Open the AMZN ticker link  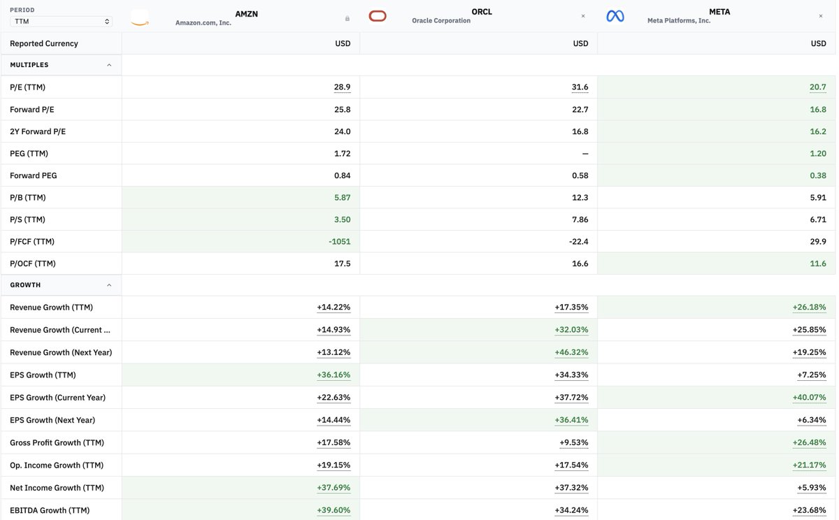click(x=247, y=14)
